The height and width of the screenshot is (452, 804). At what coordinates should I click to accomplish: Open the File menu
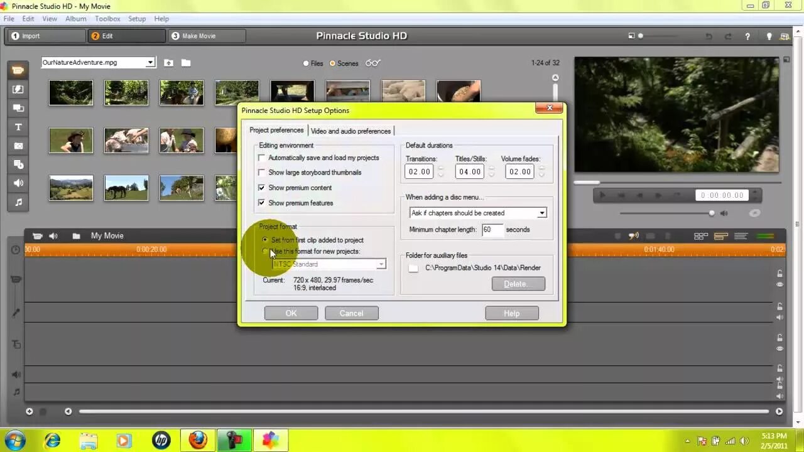(9, 19)
